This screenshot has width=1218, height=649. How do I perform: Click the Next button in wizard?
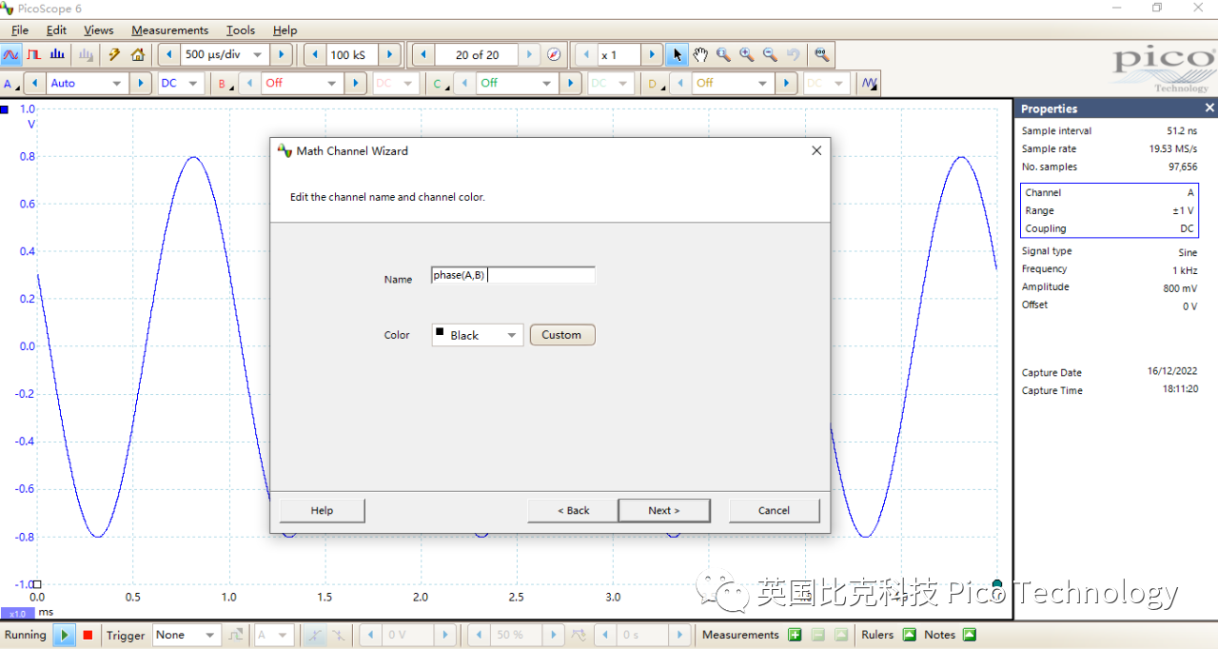(x=663, y=510)
